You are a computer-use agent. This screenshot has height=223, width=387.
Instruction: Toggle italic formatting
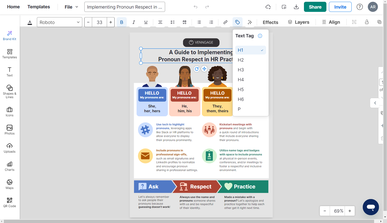click(x=134, y=22)
